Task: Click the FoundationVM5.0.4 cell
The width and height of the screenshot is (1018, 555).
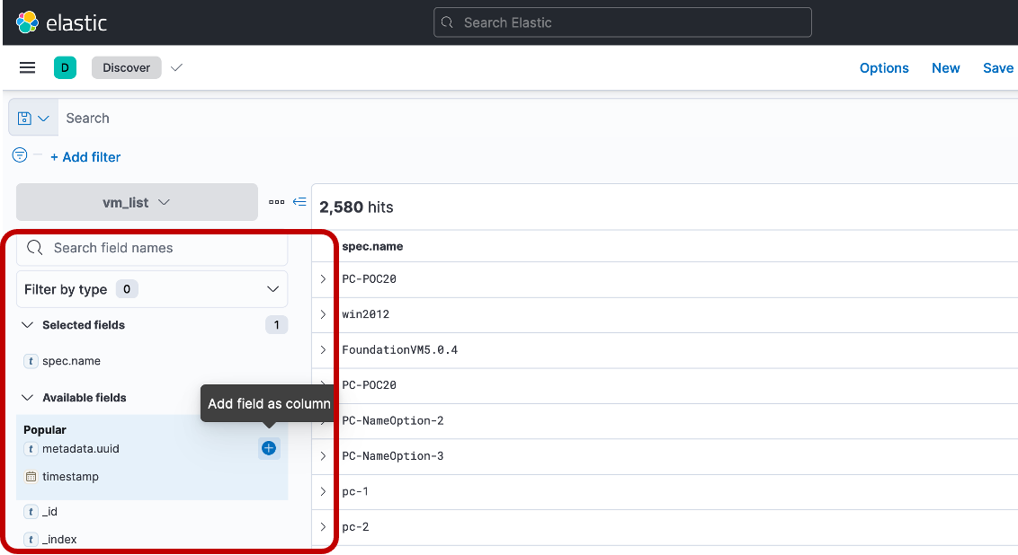Action: pyautogui.click(x=400, y=350)
